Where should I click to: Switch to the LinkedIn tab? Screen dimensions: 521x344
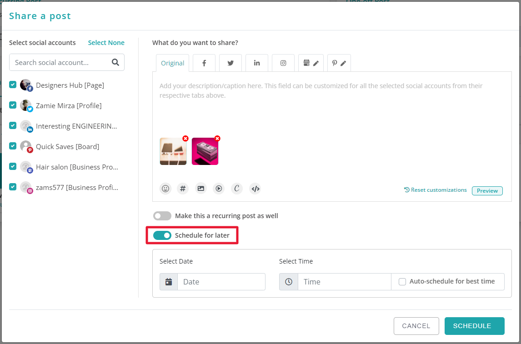[x=257, y=63]
